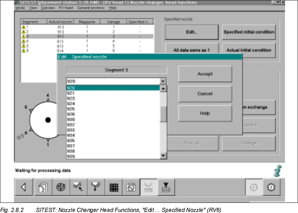Image resolution: width=298 pixels, height=213 pixels.
Task: Click Specified initial condition button
Action: 249,32
